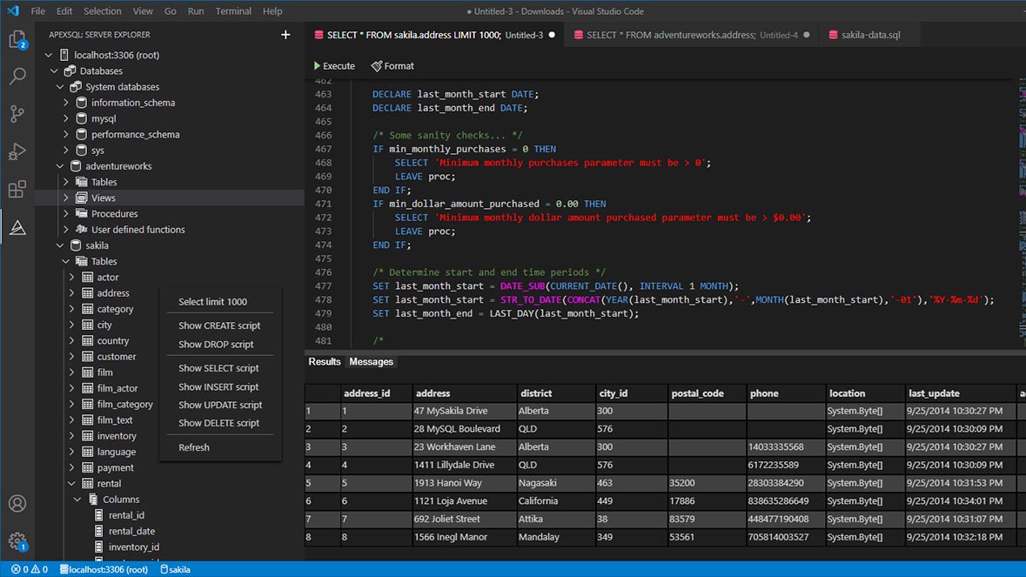Click the Accounts icon above settings gear
Screen dimensions: 1026x577
click(18, 503)
